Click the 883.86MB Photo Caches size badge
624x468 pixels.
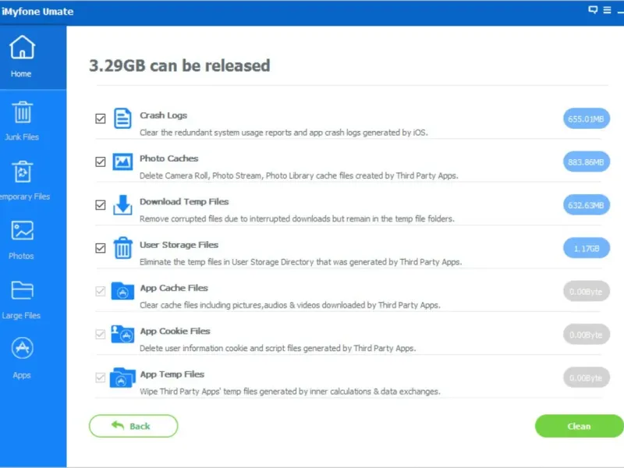pos(587,162)
